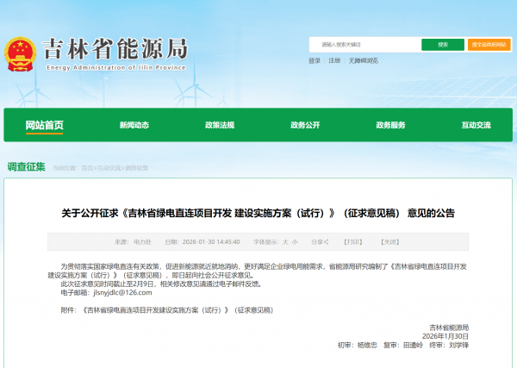Open the 新闻动态 menu item
The image size is (517, 368).
coord(134,125)
